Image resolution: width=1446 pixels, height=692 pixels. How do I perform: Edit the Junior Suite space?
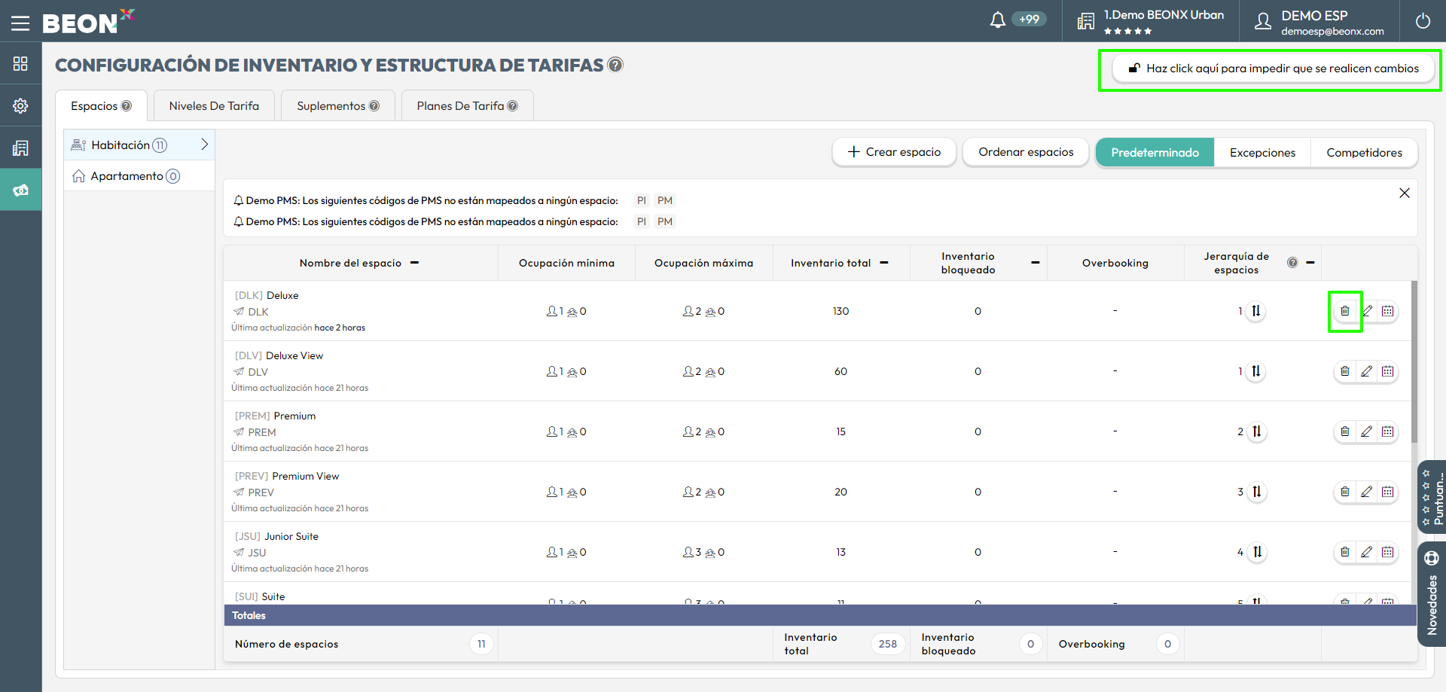[1367, 552]
